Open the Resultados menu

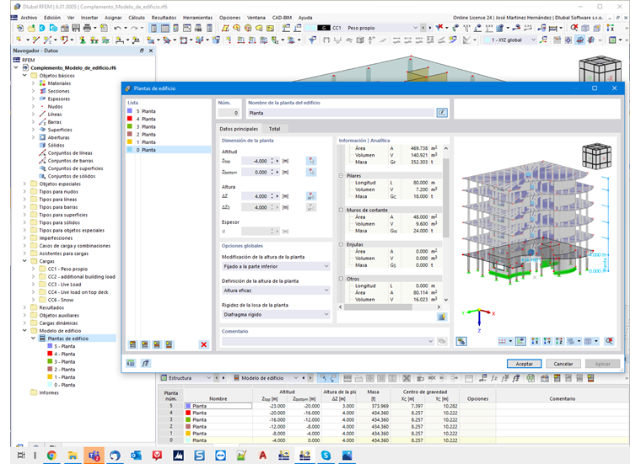pos(164,18)
